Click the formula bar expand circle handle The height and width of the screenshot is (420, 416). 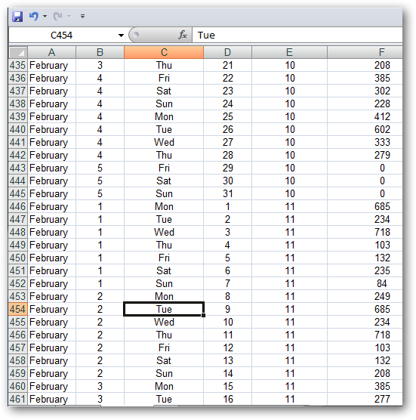(x=136, y=35)
